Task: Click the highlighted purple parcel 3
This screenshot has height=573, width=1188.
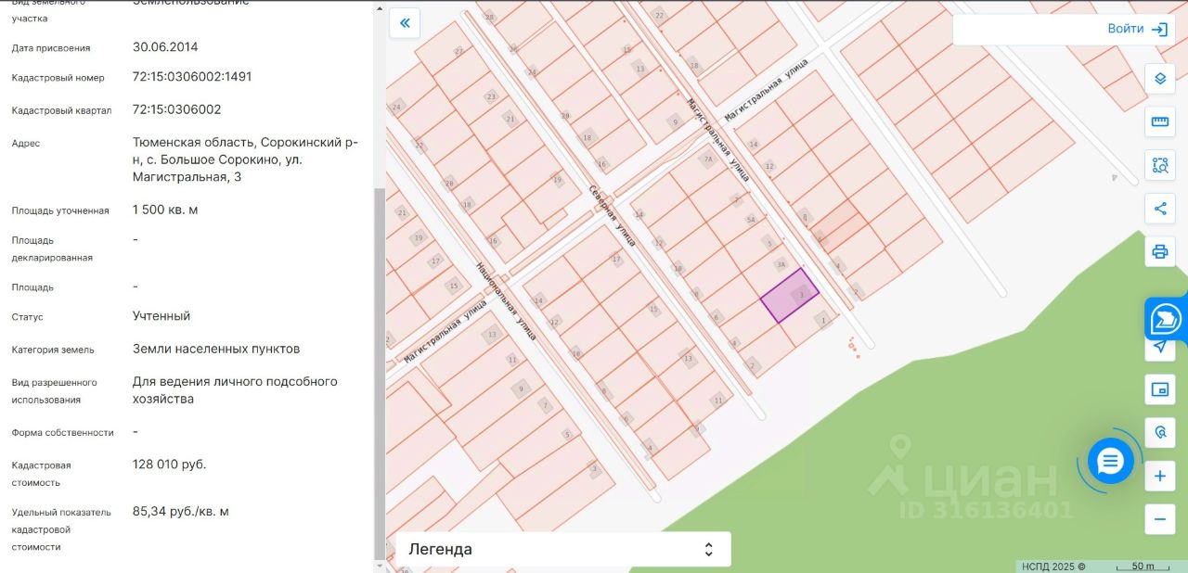Action: point(791,296)
